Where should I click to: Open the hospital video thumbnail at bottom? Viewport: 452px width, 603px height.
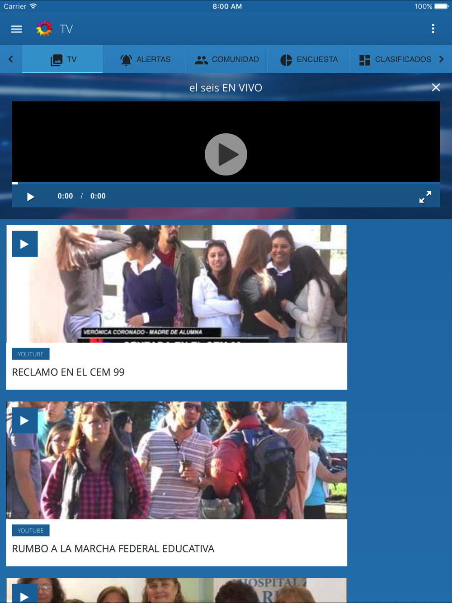coord(176,590)
